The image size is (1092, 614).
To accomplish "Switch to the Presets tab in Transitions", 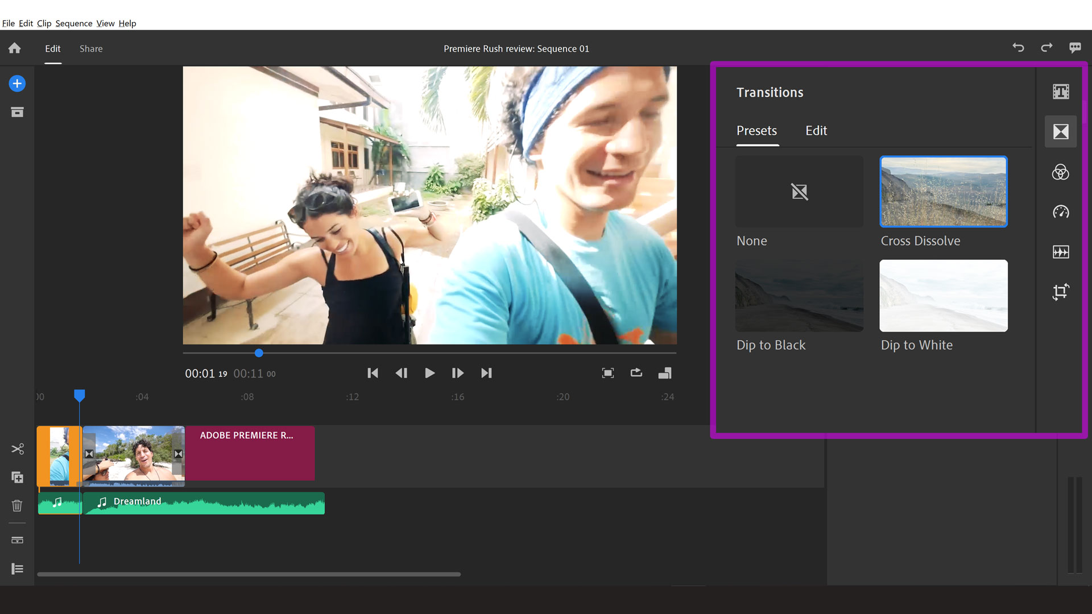I will pos(756,130).
